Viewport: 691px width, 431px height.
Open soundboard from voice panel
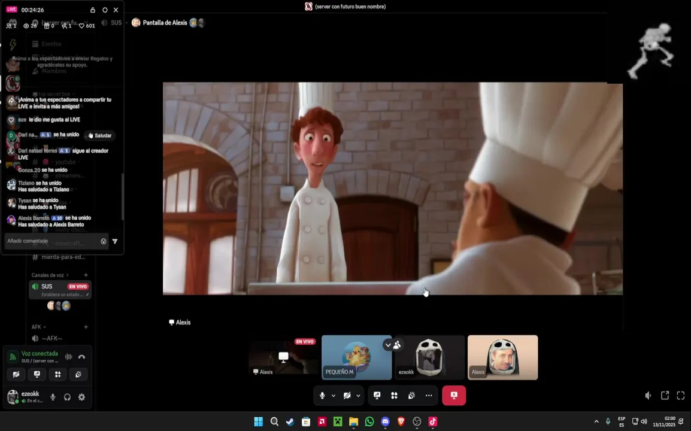pos(78,374)
